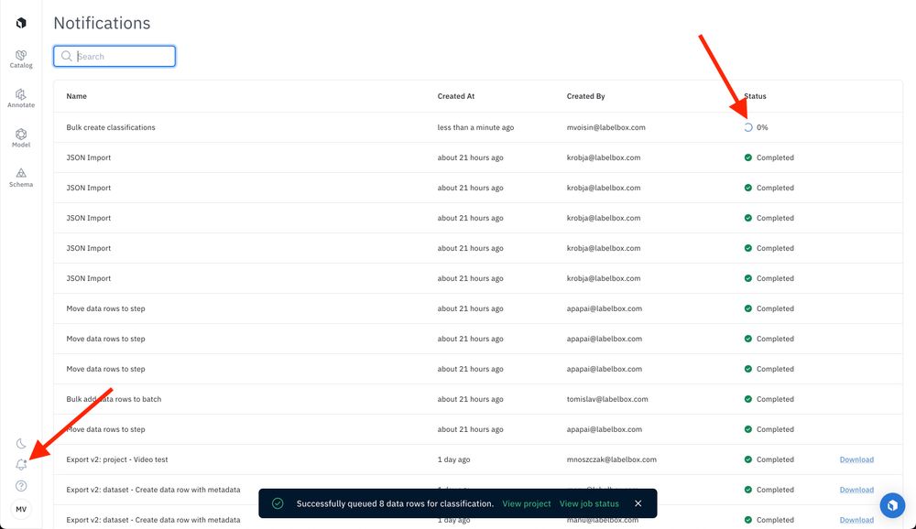Open the notifications bell panel
Viewport: 916px width, 529px height.
pyautogui.click(x=19, y=465)
